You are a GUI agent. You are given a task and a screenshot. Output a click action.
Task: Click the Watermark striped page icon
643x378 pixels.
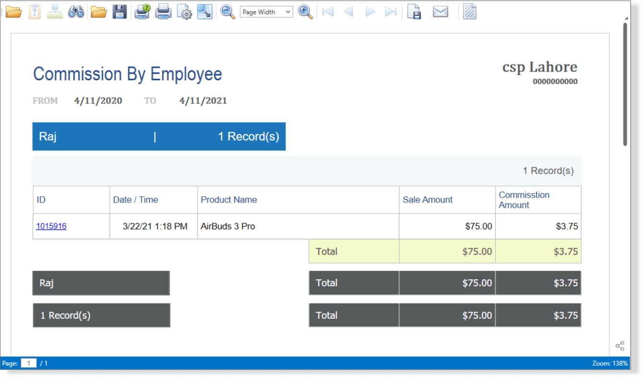click(470, 12)
